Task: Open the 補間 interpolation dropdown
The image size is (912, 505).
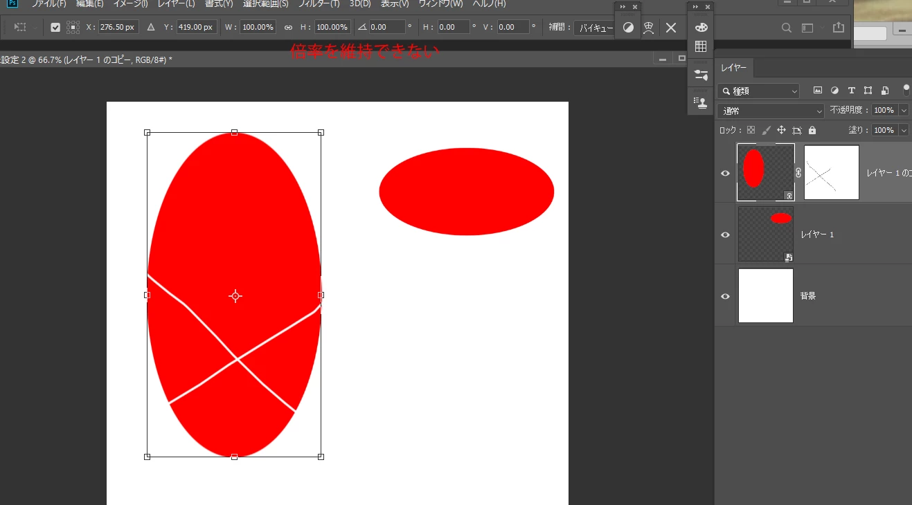Action: pos(593,28)
